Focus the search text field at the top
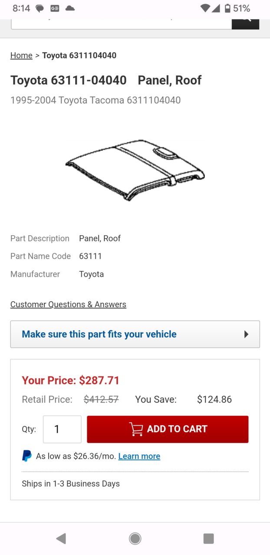This screenshot has height=555, width=270. [x=122, y=24]
